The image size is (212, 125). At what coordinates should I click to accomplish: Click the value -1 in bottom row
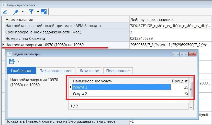click(x=132, y=121)
